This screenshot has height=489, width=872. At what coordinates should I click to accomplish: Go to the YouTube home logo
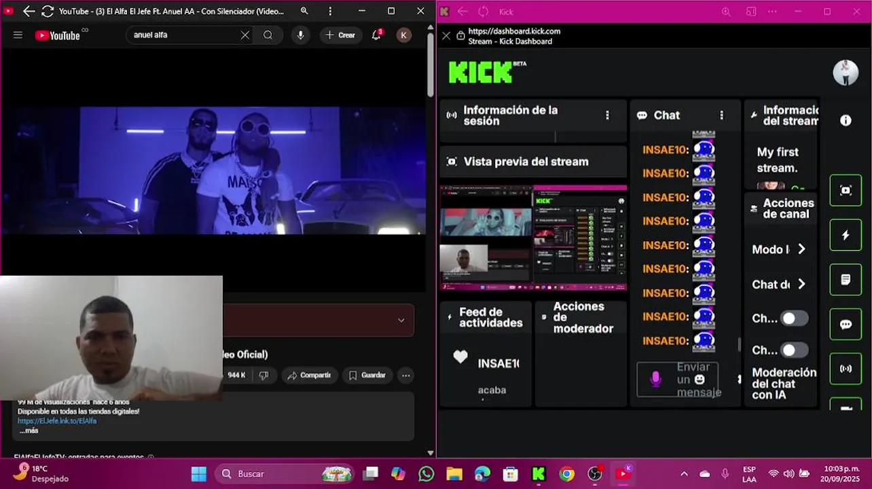(58, 35)
